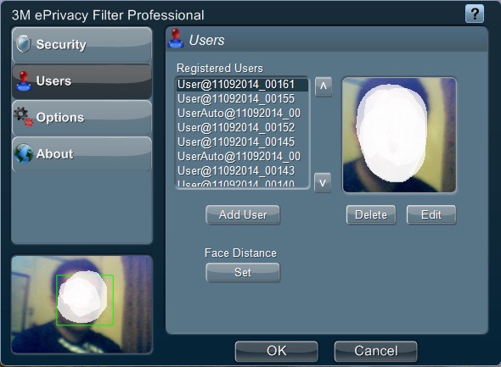Click the Add User button
The width and height of the screenshot is (501, 367).
coord(243,214)
